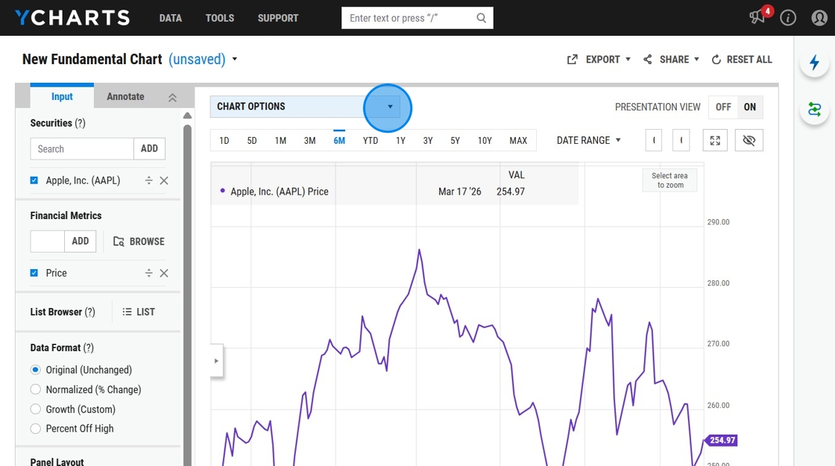This screenshot has width=835, height=466.
Task: Remove Apple, Inc. (AAPL) security
Action: 164,180
